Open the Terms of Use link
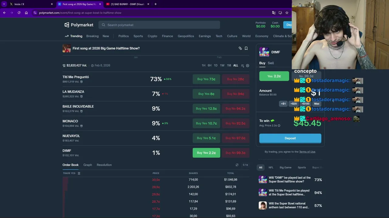This screenshot has width=389, height=218. [x=307, y=152]
